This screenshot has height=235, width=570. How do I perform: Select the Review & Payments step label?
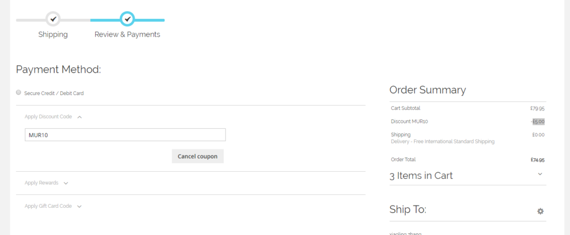point(127,34)
